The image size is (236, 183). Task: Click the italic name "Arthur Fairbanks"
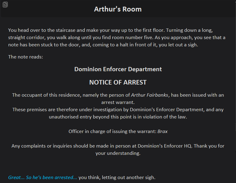(x=150, y=95)
